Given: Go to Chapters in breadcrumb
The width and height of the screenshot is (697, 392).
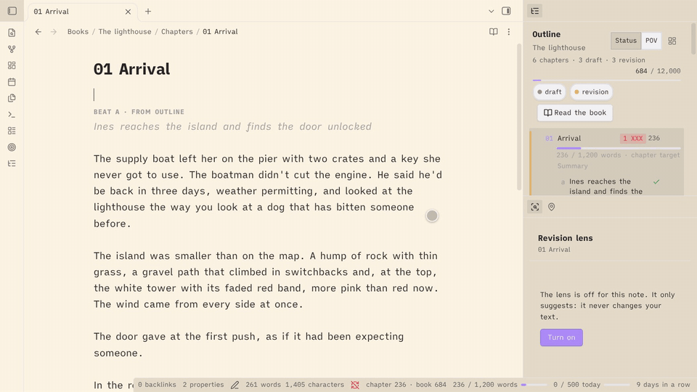Looking at the screenshot, I should [x=177, y=31].
